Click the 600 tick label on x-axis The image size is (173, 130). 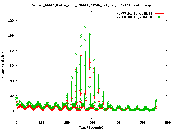[x=167, y=123]
